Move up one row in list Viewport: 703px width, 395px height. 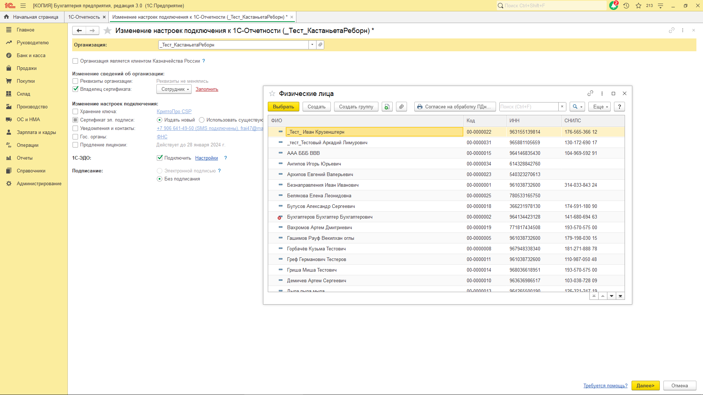tap(603, 296)
